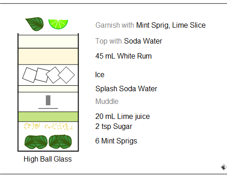Select the right muddled mint leaves
227x177 pixels.
coord(60,142)
